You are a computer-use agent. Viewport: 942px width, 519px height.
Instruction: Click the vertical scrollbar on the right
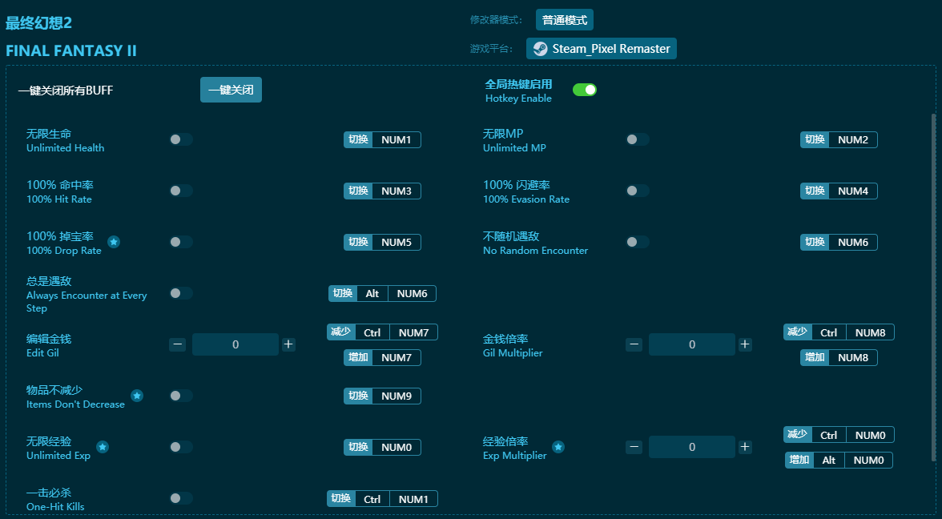pos(932,287)
